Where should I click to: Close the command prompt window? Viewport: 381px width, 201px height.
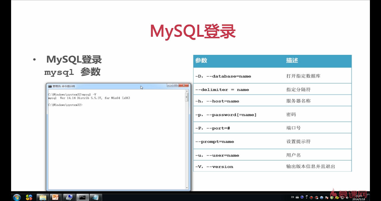point(184,86)
